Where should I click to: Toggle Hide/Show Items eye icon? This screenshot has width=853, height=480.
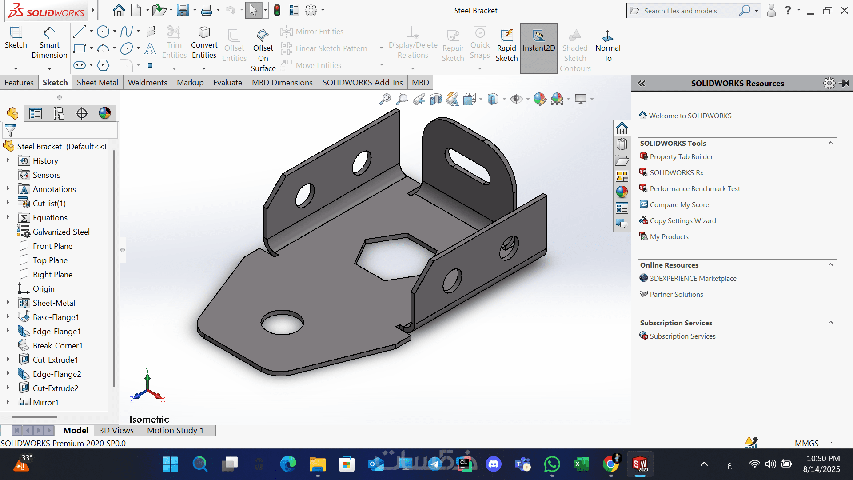516,99
